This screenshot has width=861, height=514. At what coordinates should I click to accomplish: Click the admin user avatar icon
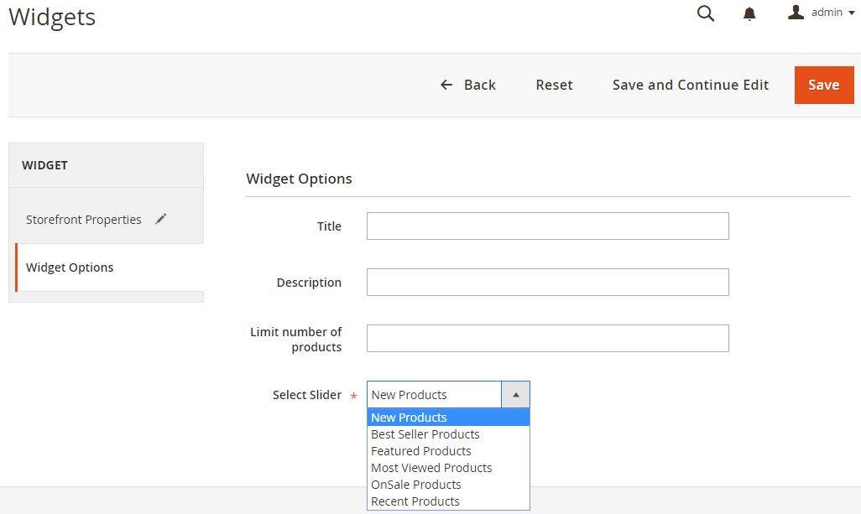796,13
